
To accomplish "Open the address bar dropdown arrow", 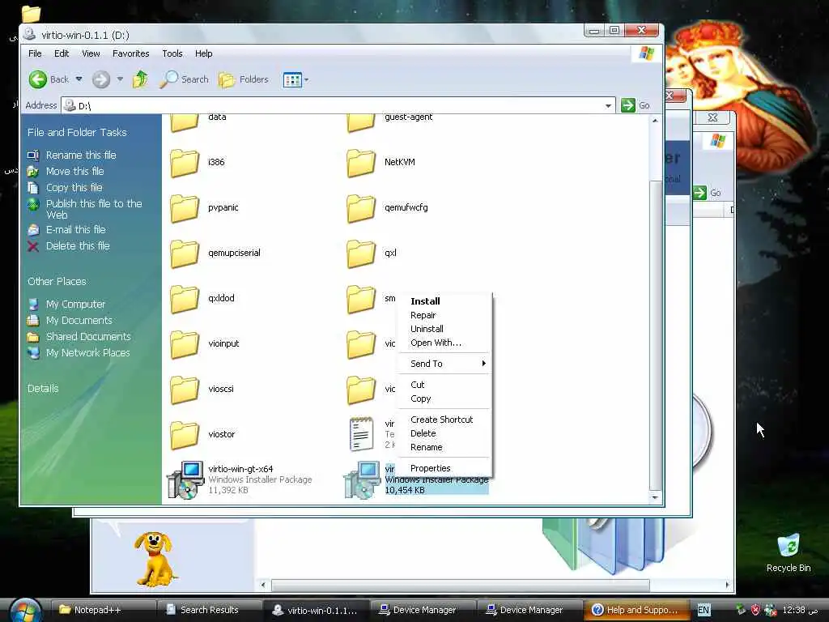I will (x=608, y=106).
